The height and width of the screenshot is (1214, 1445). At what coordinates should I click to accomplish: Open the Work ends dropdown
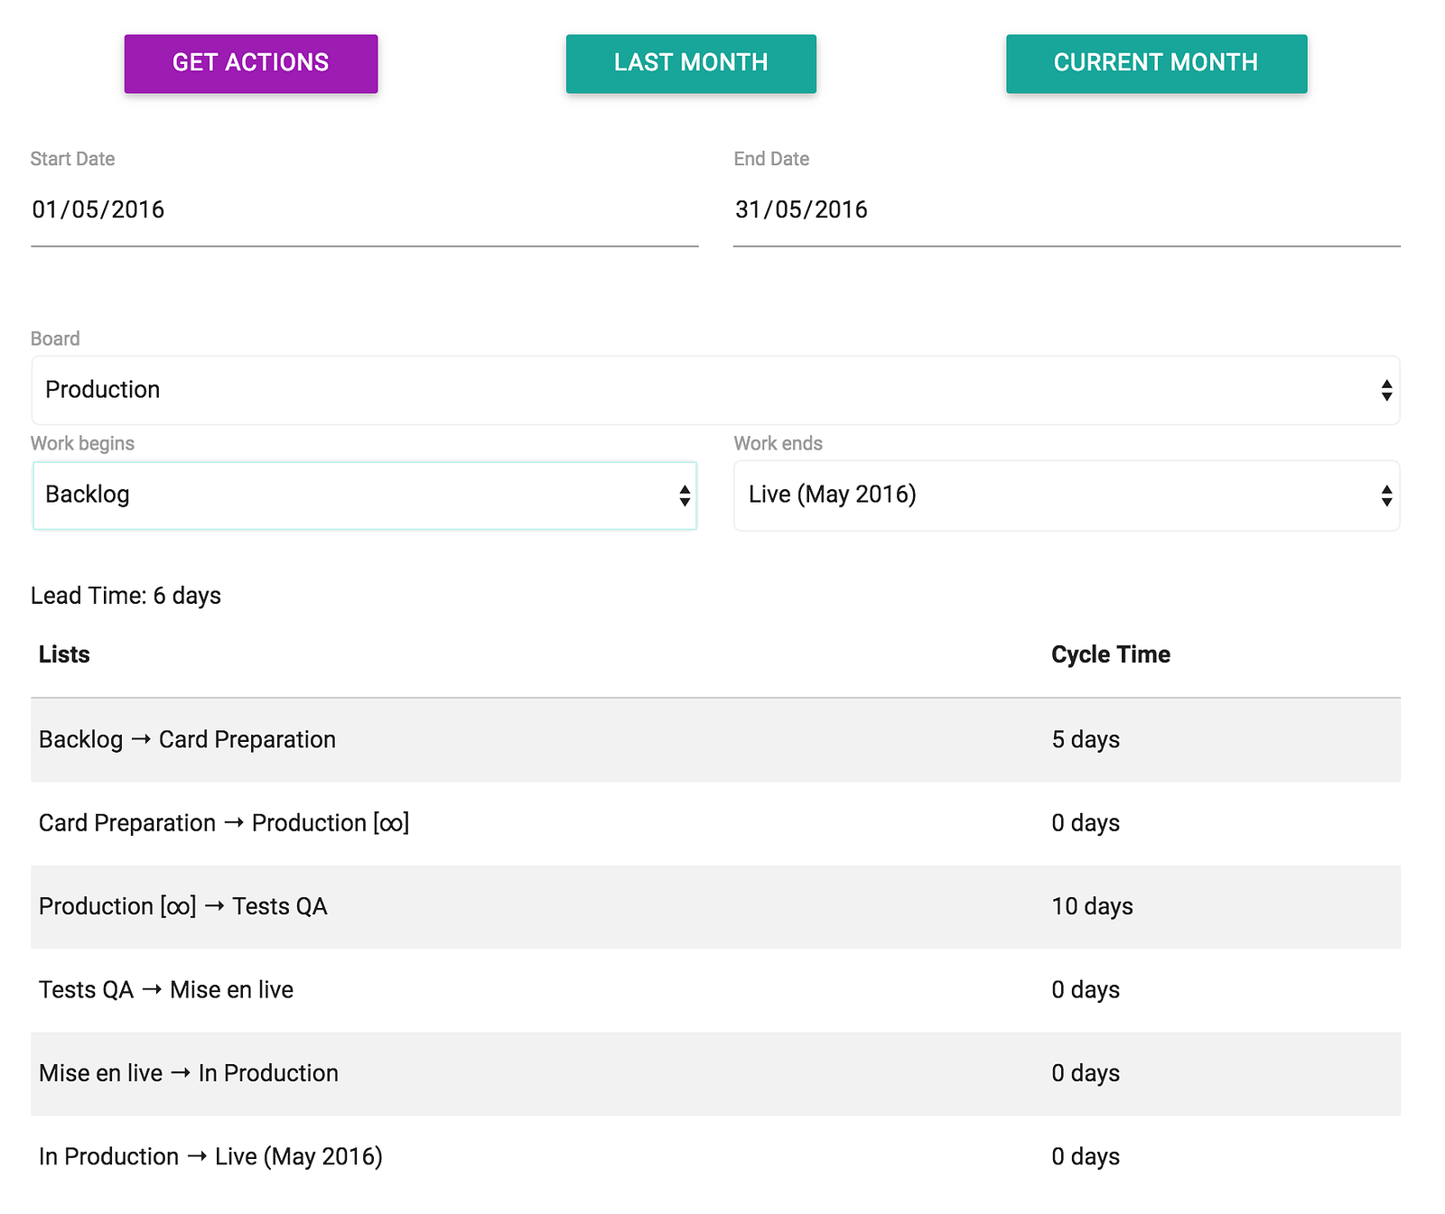coord(1067,496)
